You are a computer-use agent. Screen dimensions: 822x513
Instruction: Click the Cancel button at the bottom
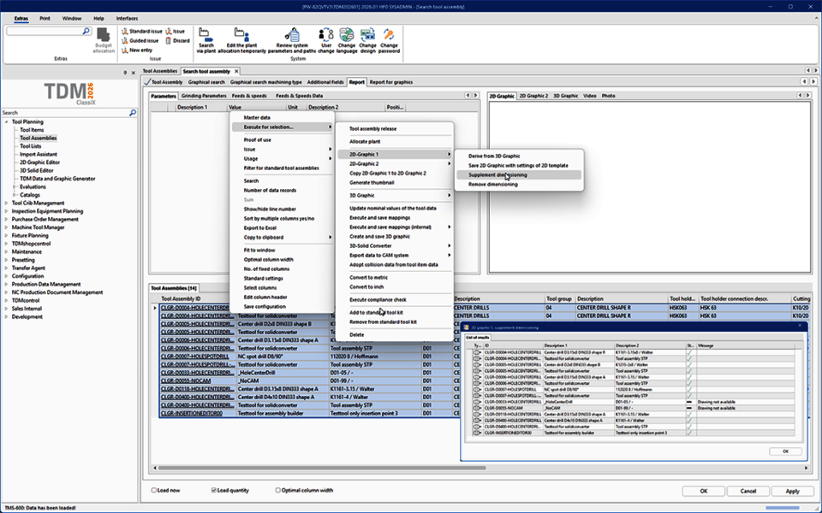click(x=748, y=491)
